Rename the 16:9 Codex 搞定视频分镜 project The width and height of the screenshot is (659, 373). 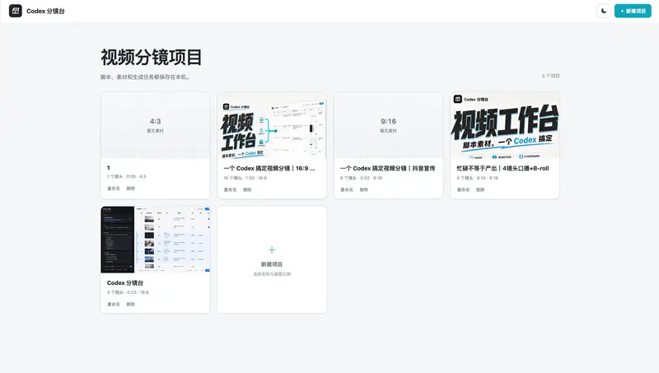coord(230,189)
